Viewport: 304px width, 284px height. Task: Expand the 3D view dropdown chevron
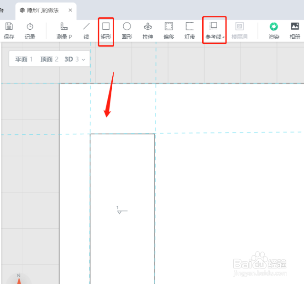point(84,59)
